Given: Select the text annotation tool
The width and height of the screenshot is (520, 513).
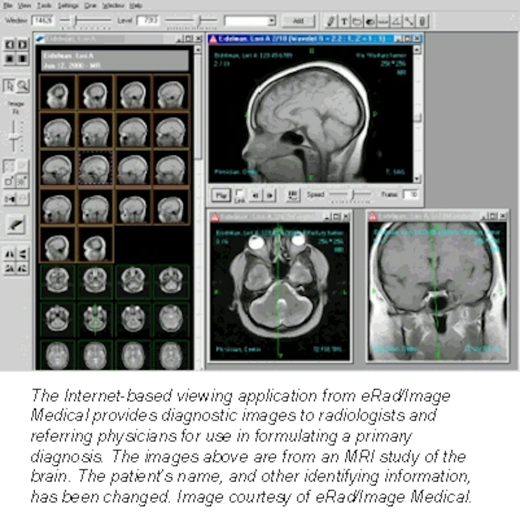Looking at the screenshot, I should click(343, 20).
